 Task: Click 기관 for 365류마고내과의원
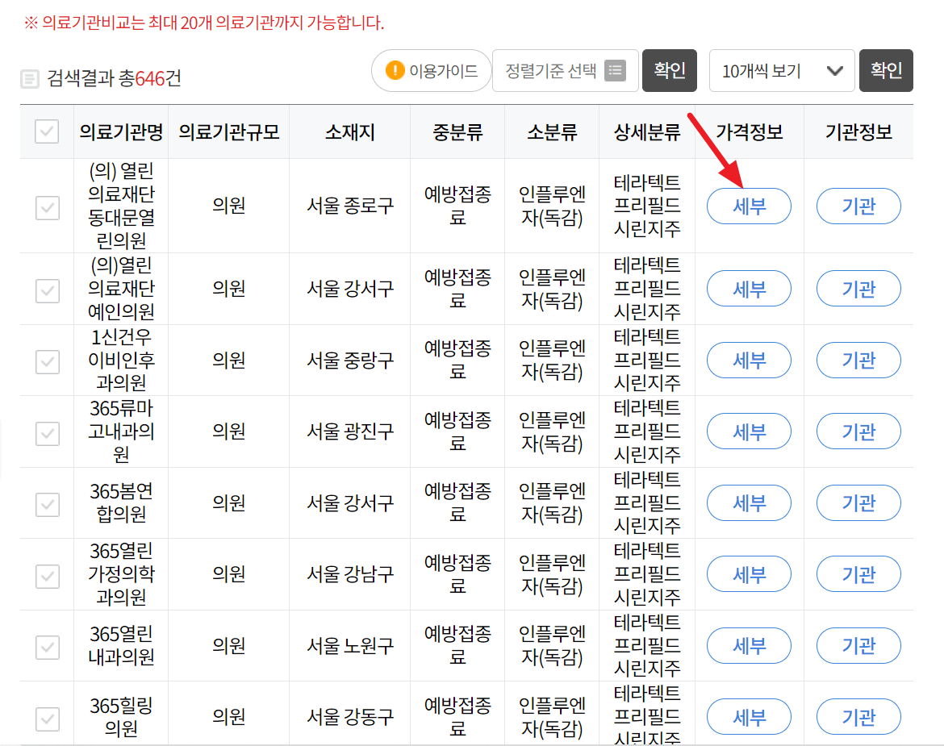(858, 431)
